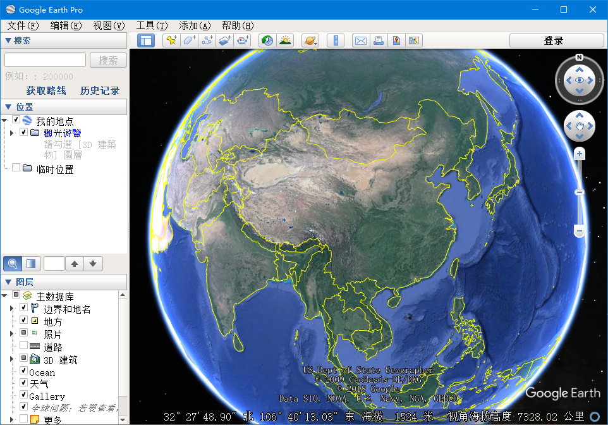
Task: Expand the 边界和地名 layer
Action: 11,309
